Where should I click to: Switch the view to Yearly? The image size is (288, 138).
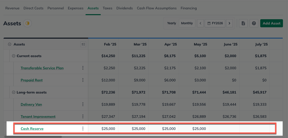172,23
